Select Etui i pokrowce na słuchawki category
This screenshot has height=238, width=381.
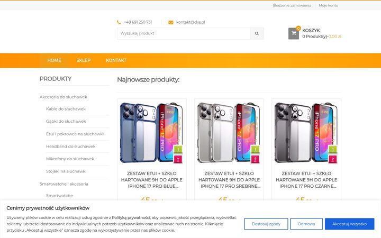75,134
